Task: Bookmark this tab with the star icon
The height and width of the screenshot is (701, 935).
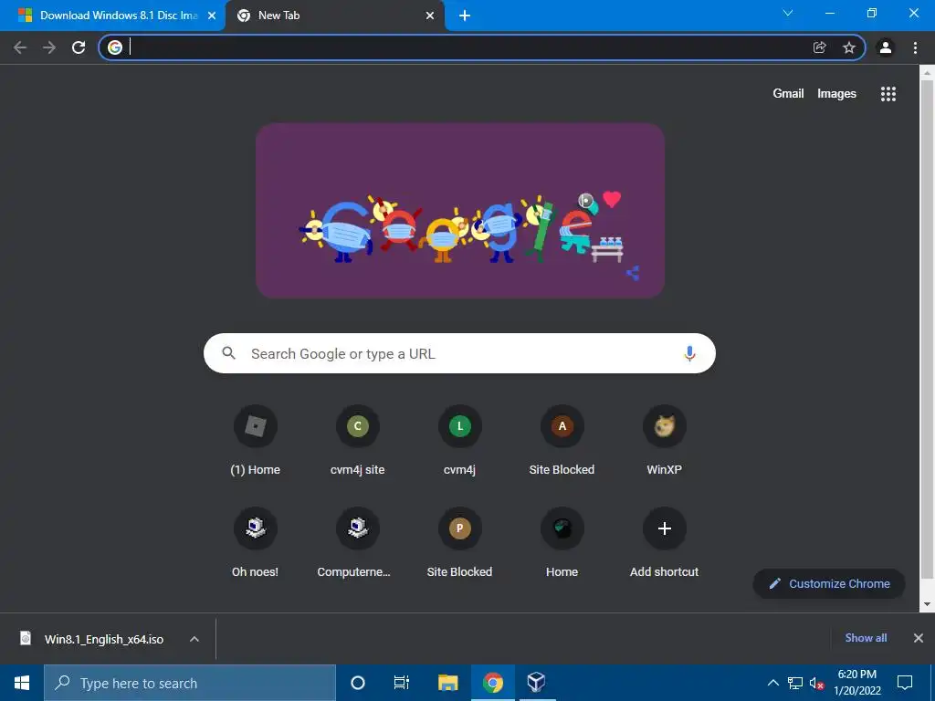Action: pos(848,47)
